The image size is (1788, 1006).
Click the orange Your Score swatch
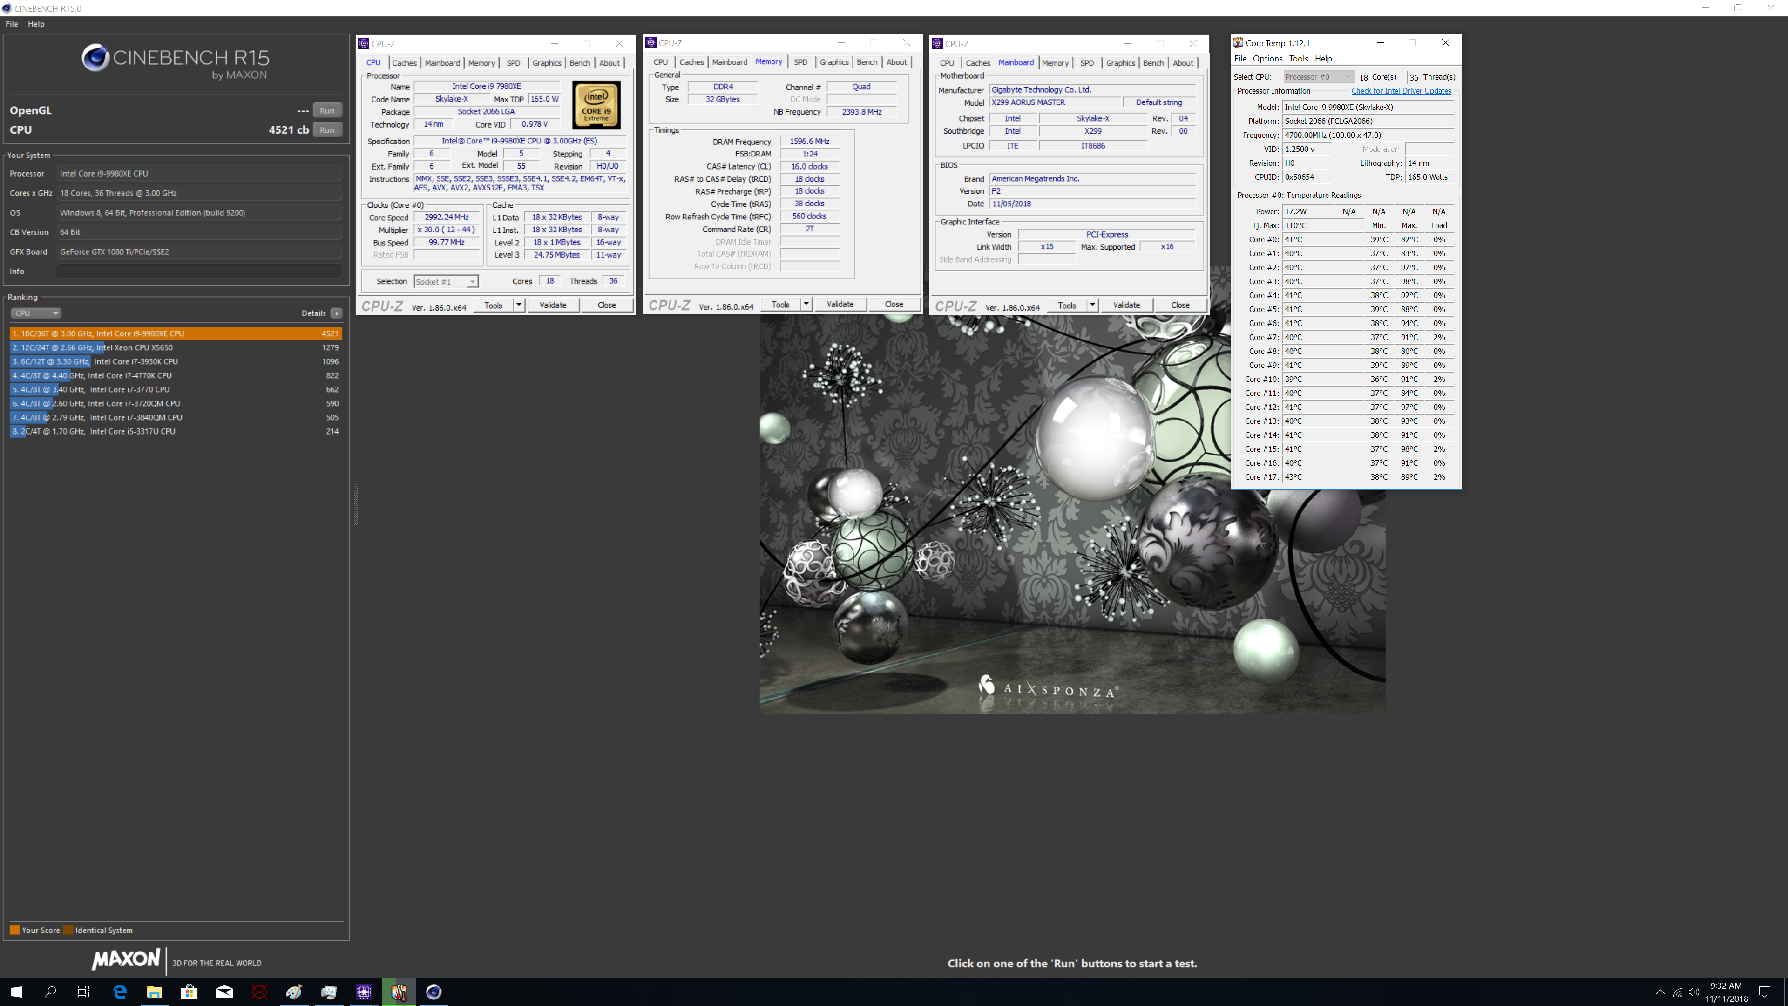pyautogui.click(x=14, y=931)
